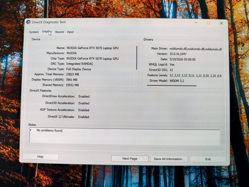Viewport: 249px width, 187px height.
Task: Switch to the System tab
Action: coord(34,32)
